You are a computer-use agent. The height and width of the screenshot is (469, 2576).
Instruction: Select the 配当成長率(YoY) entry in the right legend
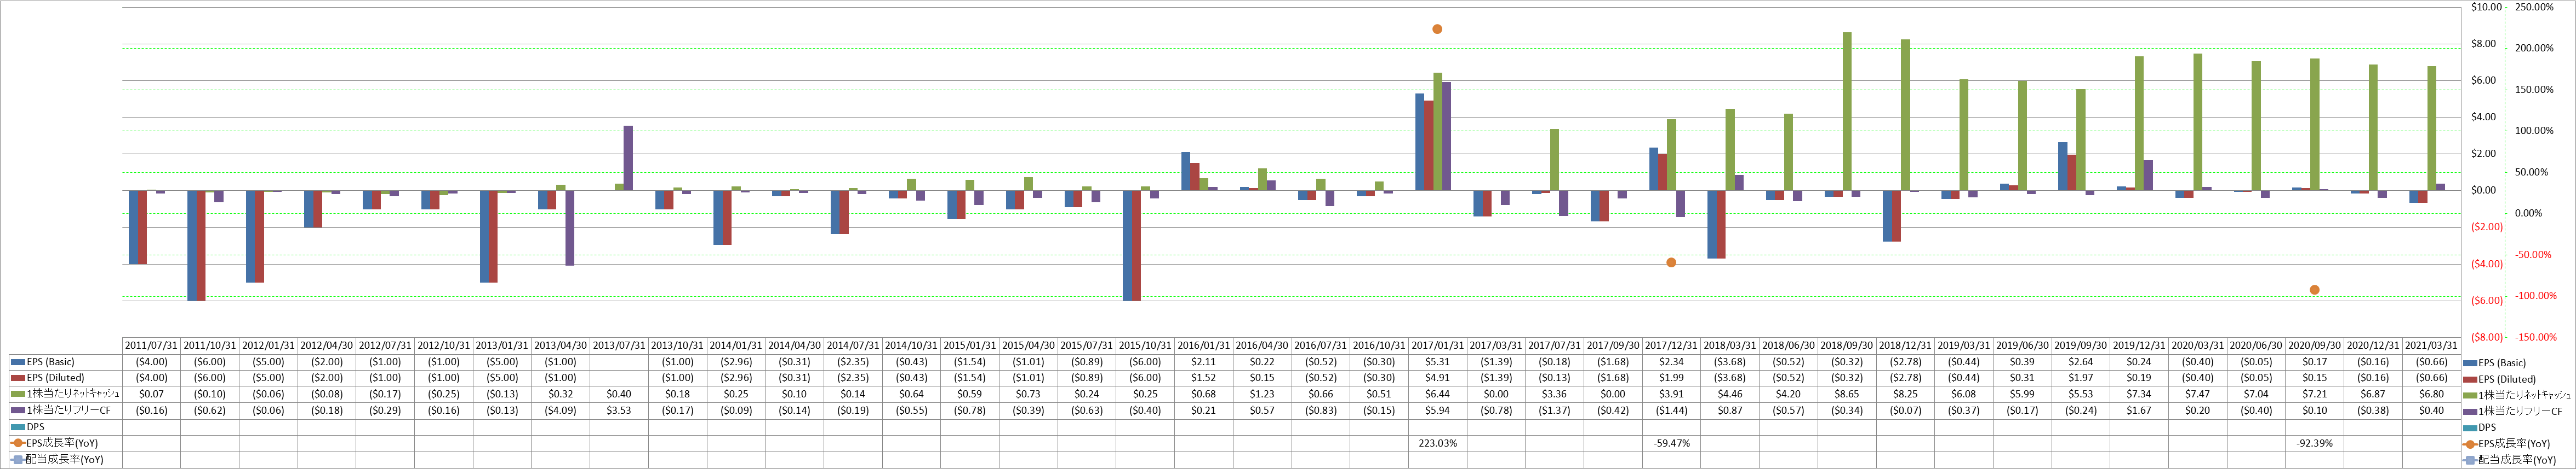coord(2510,460)
